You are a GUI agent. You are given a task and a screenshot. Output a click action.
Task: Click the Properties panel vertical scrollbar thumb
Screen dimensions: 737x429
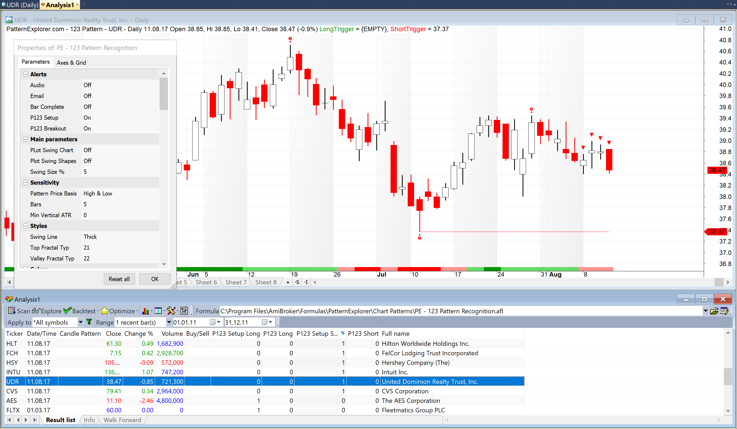click(x=163, y=94)
